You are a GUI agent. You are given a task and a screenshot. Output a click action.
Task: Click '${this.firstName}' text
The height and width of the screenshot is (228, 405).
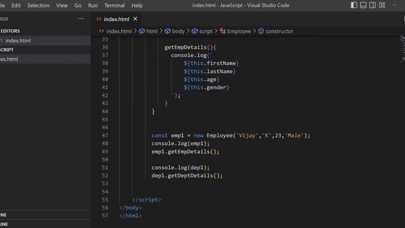[x=211, y=63]
